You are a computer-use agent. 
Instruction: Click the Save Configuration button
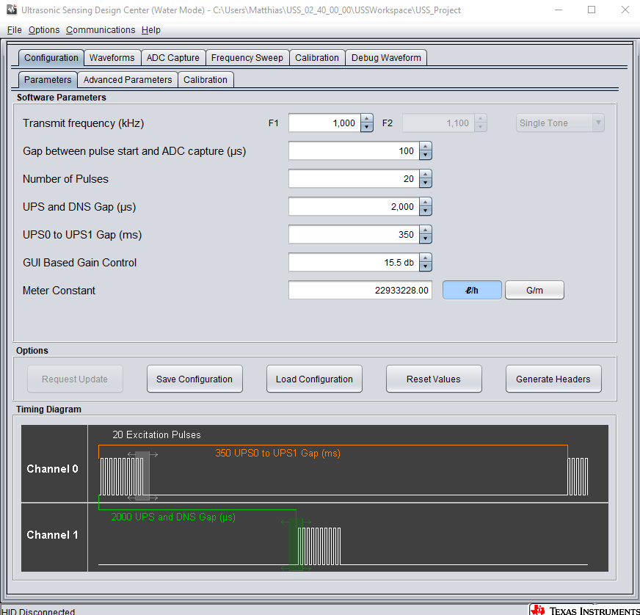[194, 379]
